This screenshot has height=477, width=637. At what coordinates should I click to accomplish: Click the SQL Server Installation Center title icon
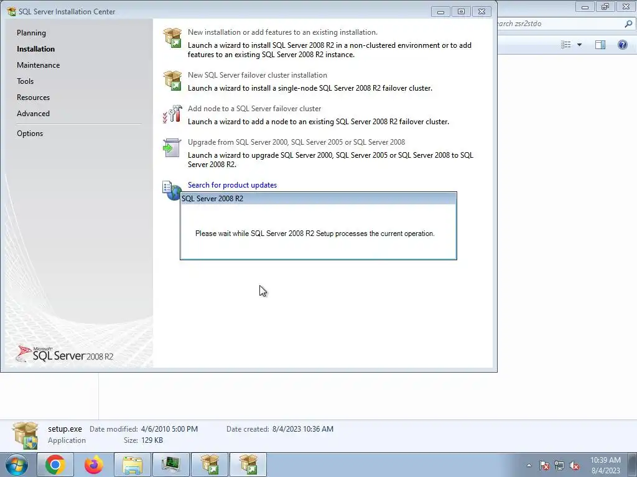pos(11,11)
